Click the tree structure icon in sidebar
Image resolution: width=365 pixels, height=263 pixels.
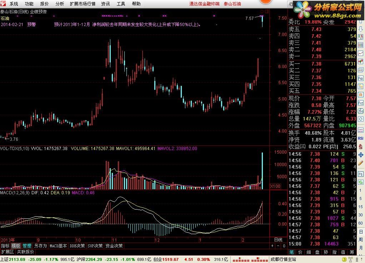(x=361, y=87)
